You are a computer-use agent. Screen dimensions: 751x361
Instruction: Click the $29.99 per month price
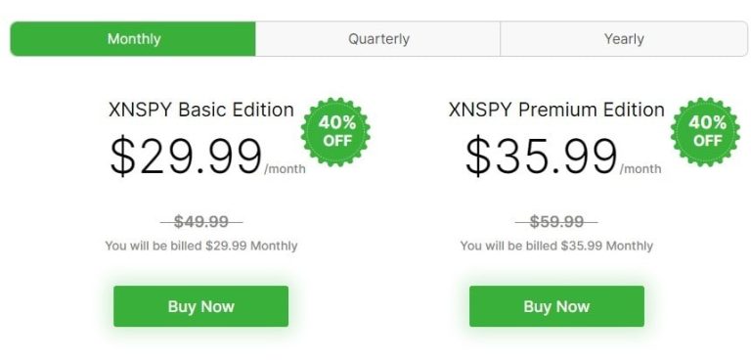tap(207, 157)
